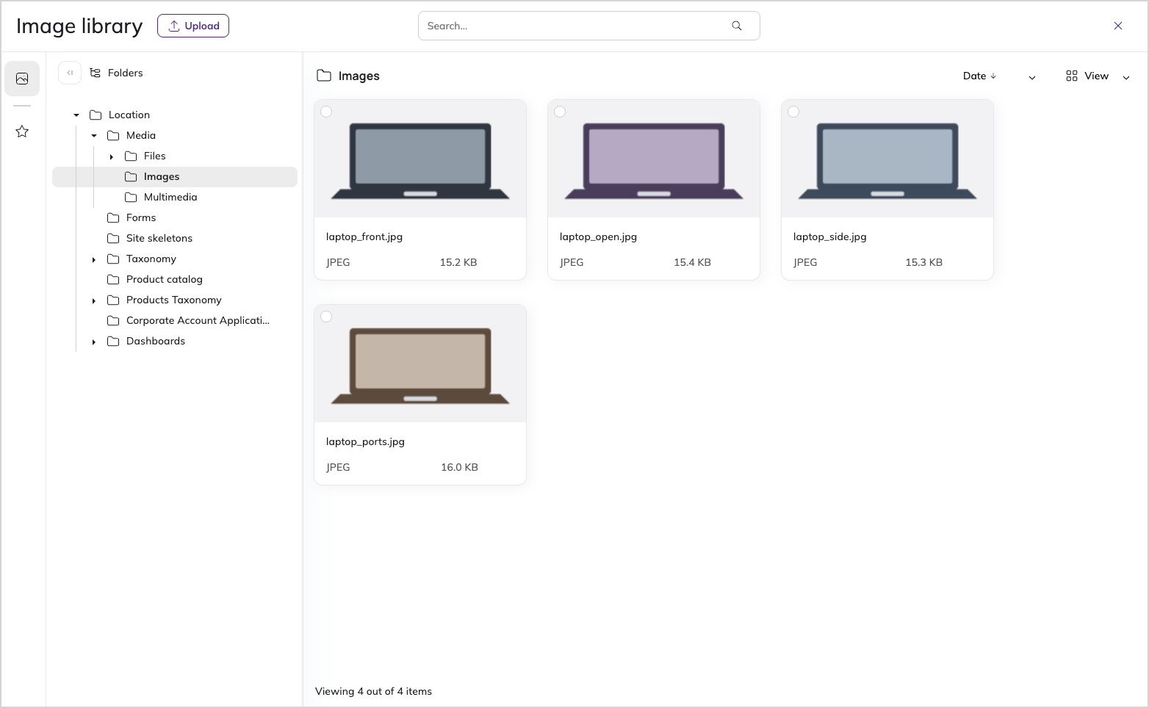Click the laptop_side.jpg file name
The image size is (1149, 708).
[x=830, y=236]
